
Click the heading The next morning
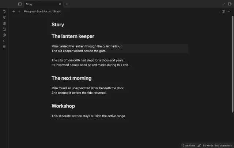pos(72,78)
